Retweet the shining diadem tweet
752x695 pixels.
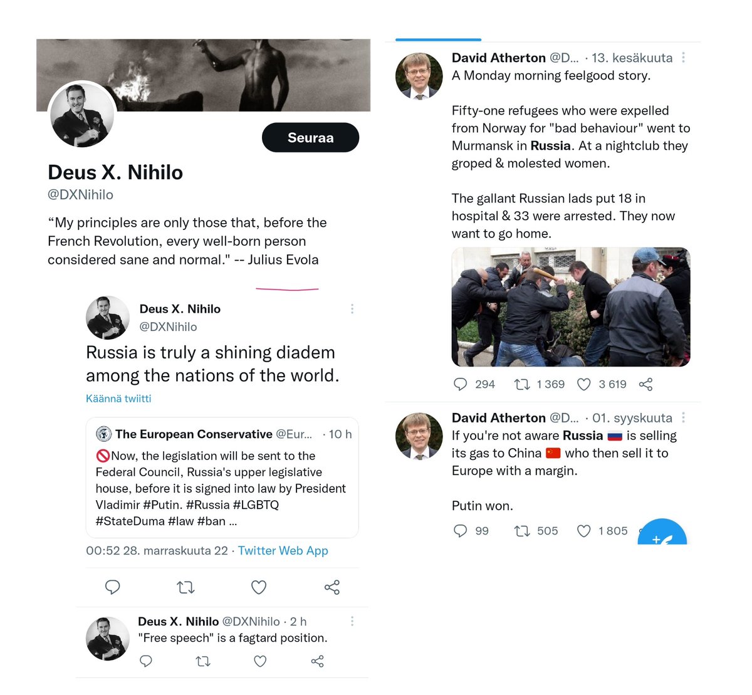coord(185,587)
